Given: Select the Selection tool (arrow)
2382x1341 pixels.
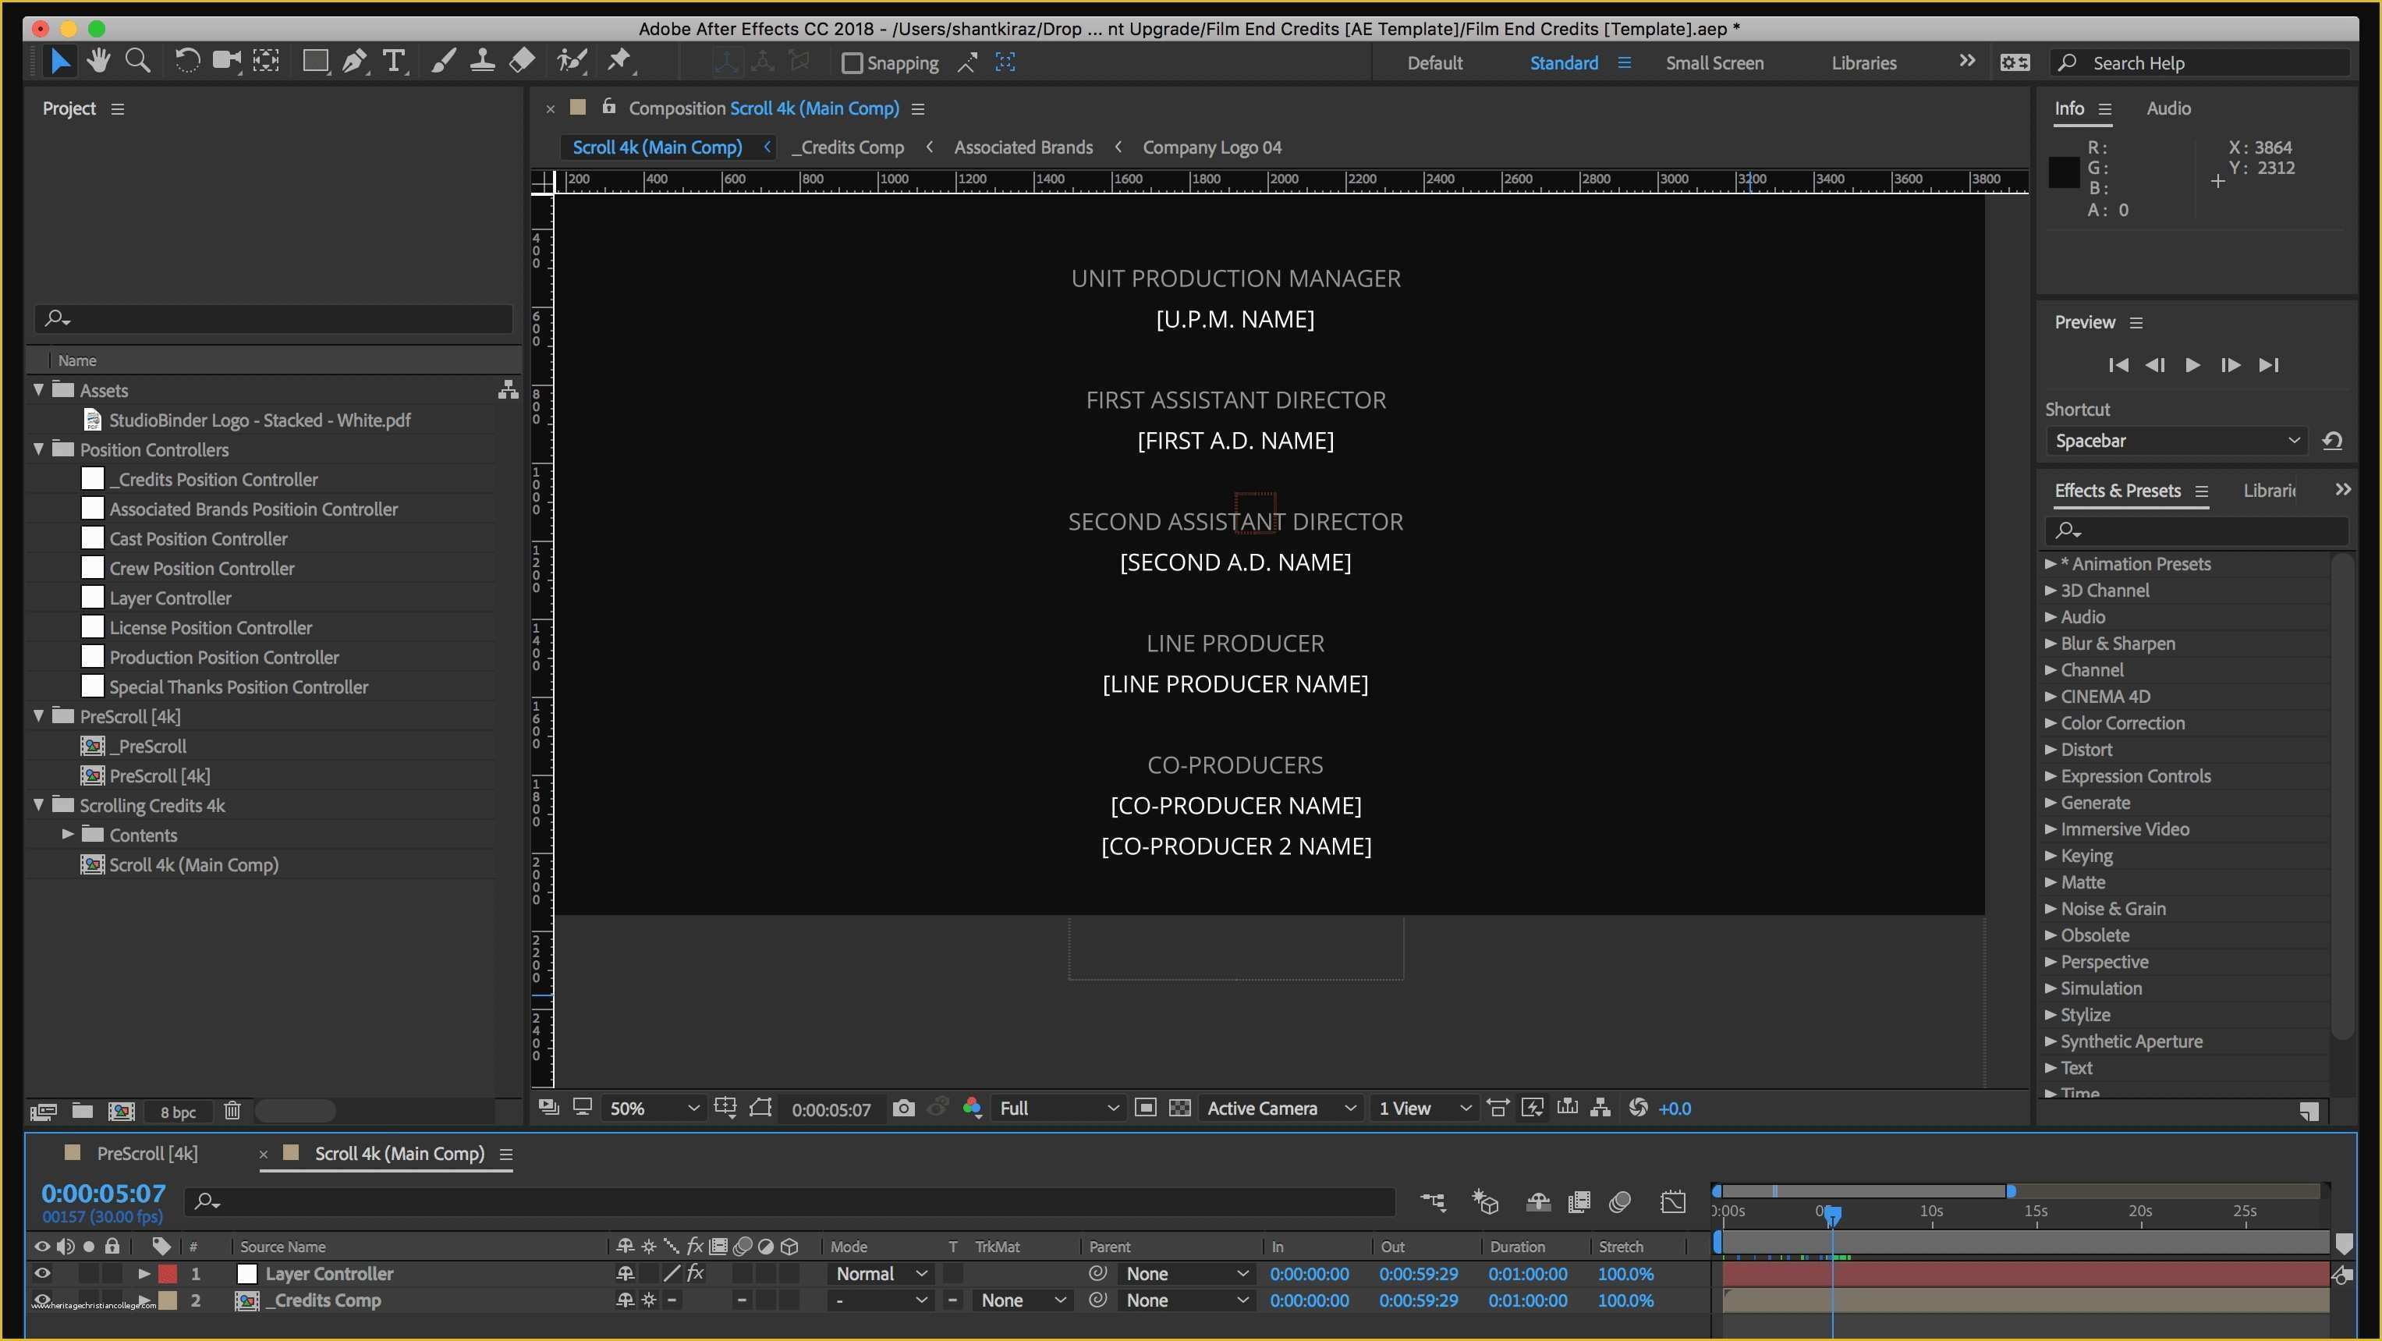Looking at the screenshot, I should click(x=59, y=61).
